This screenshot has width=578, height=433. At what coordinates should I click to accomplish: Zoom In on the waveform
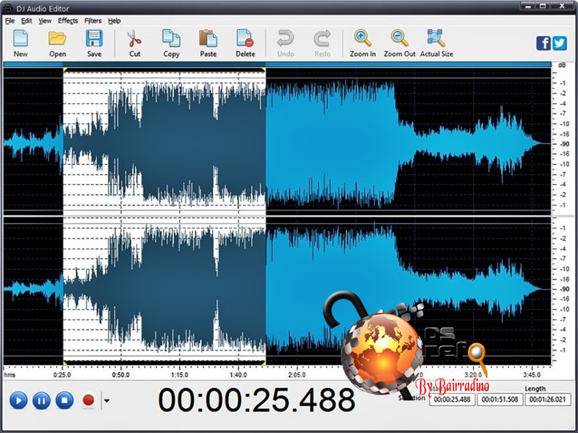[363, 43]
